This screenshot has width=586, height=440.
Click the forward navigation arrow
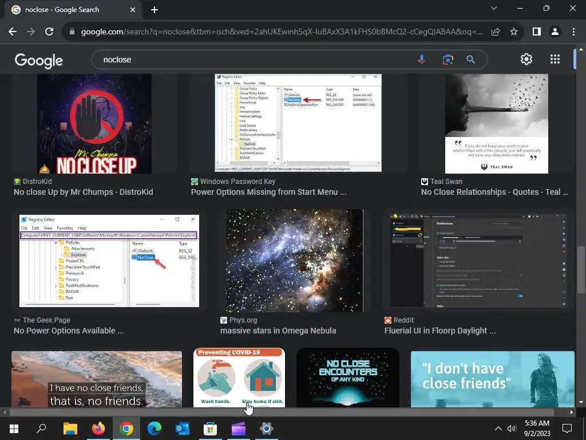(31, 32)
